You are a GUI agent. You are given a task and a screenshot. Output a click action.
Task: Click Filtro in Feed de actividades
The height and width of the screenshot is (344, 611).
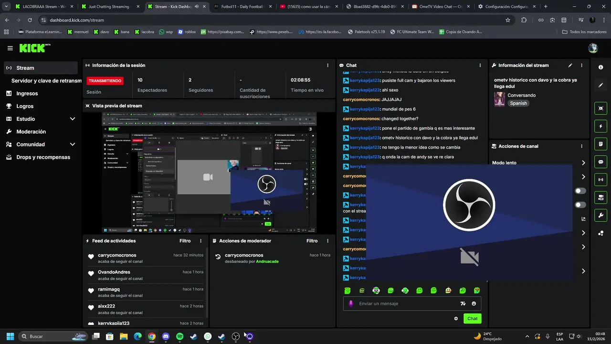point(185,241)
